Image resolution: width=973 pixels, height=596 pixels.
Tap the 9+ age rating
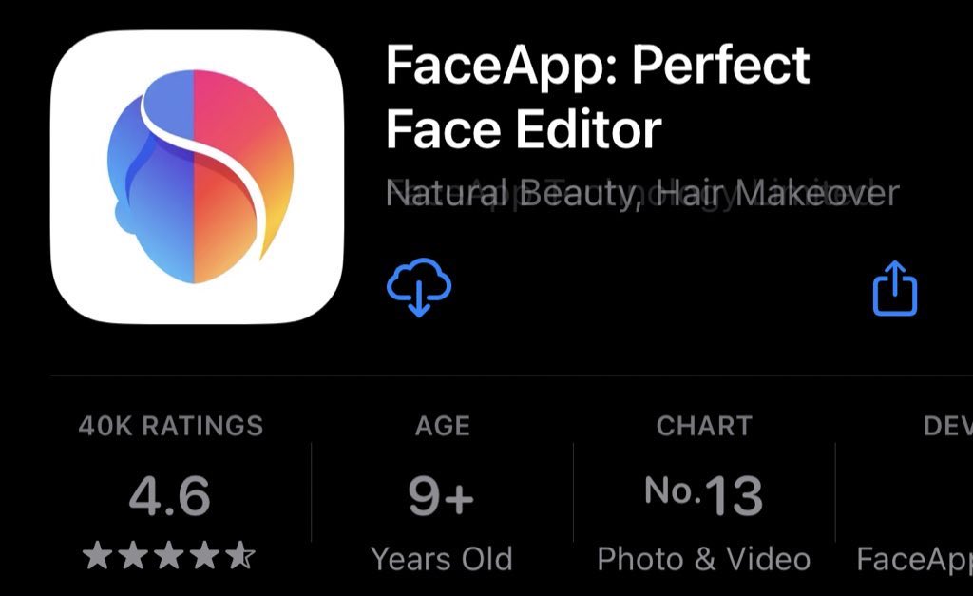pyautogui.click(x=441, y=496)
